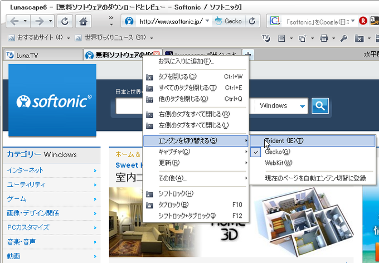Click the Back navigation arrow
Screen dimensions: 379x263
[x=14, y=22]
